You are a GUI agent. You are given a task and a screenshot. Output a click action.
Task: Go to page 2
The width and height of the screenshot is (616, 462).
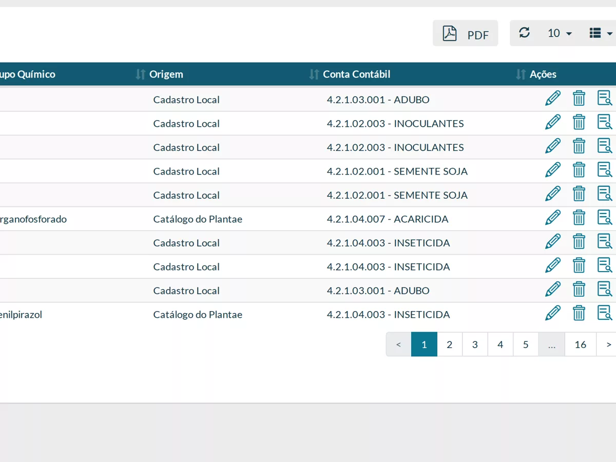pyautogui.click(x=450, y=344)
